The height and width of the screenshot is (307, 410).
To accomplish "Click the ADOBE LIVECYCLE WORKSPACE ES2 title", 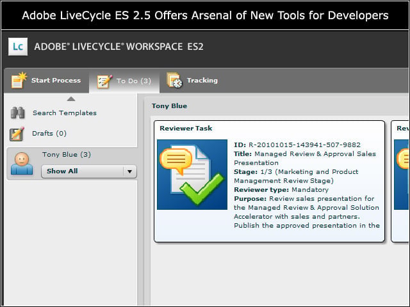I will coord(119,47).
